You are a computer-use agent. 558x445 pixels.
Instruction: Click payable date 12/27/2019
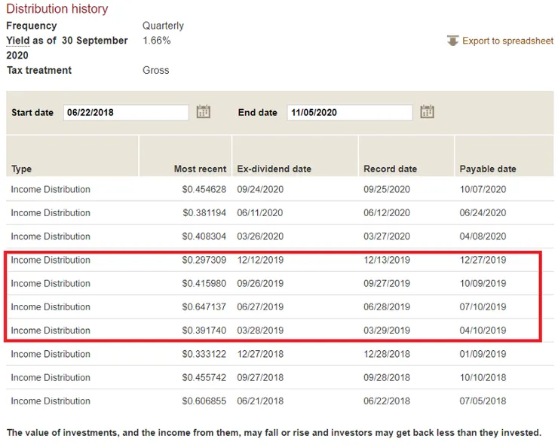(x=483, y=260)
